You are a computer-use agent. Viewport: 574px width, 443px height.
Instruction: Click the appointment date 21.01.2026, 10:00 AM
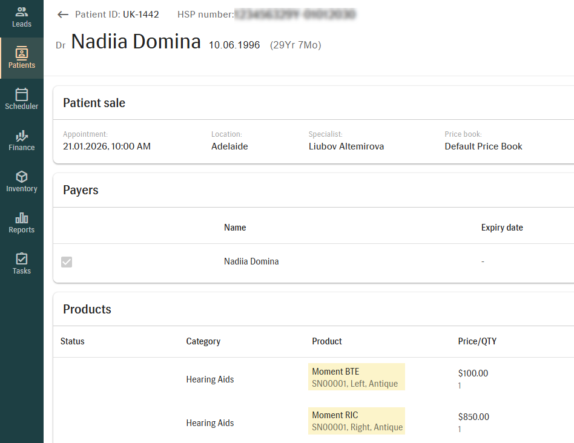pyautogui.click(x=107, y=146)
